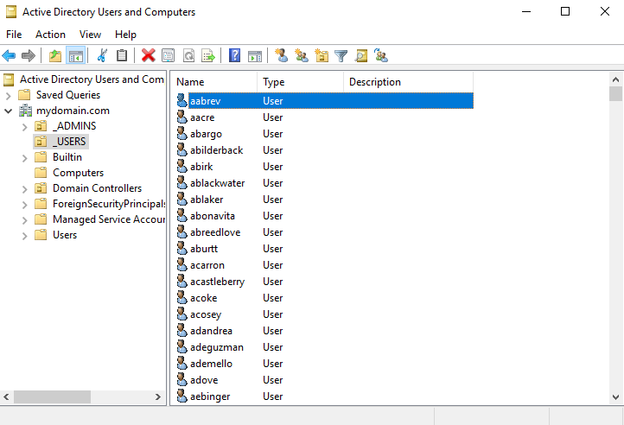Image resolution: width=624 pixels, height=425 pixels.
Task: Click the list pane vertical scrollbar thumb
Action: pos(615,94)
